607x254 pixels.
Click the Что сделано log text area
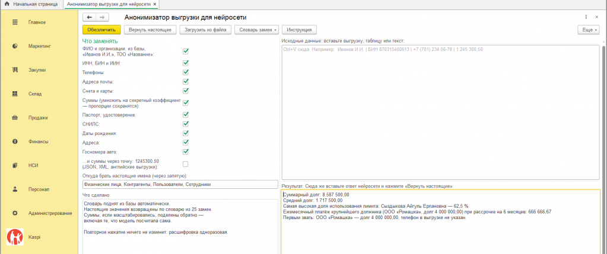point(180,226)
